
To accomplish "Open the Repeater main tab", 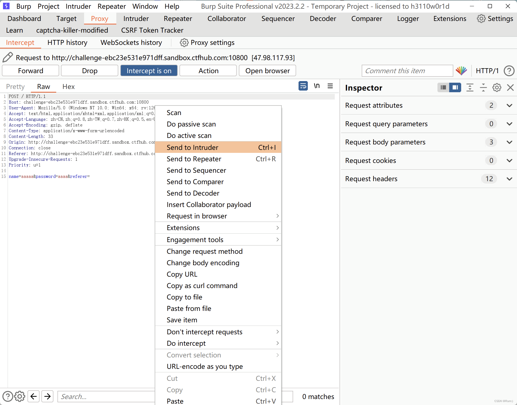I will tap(178, 18).
